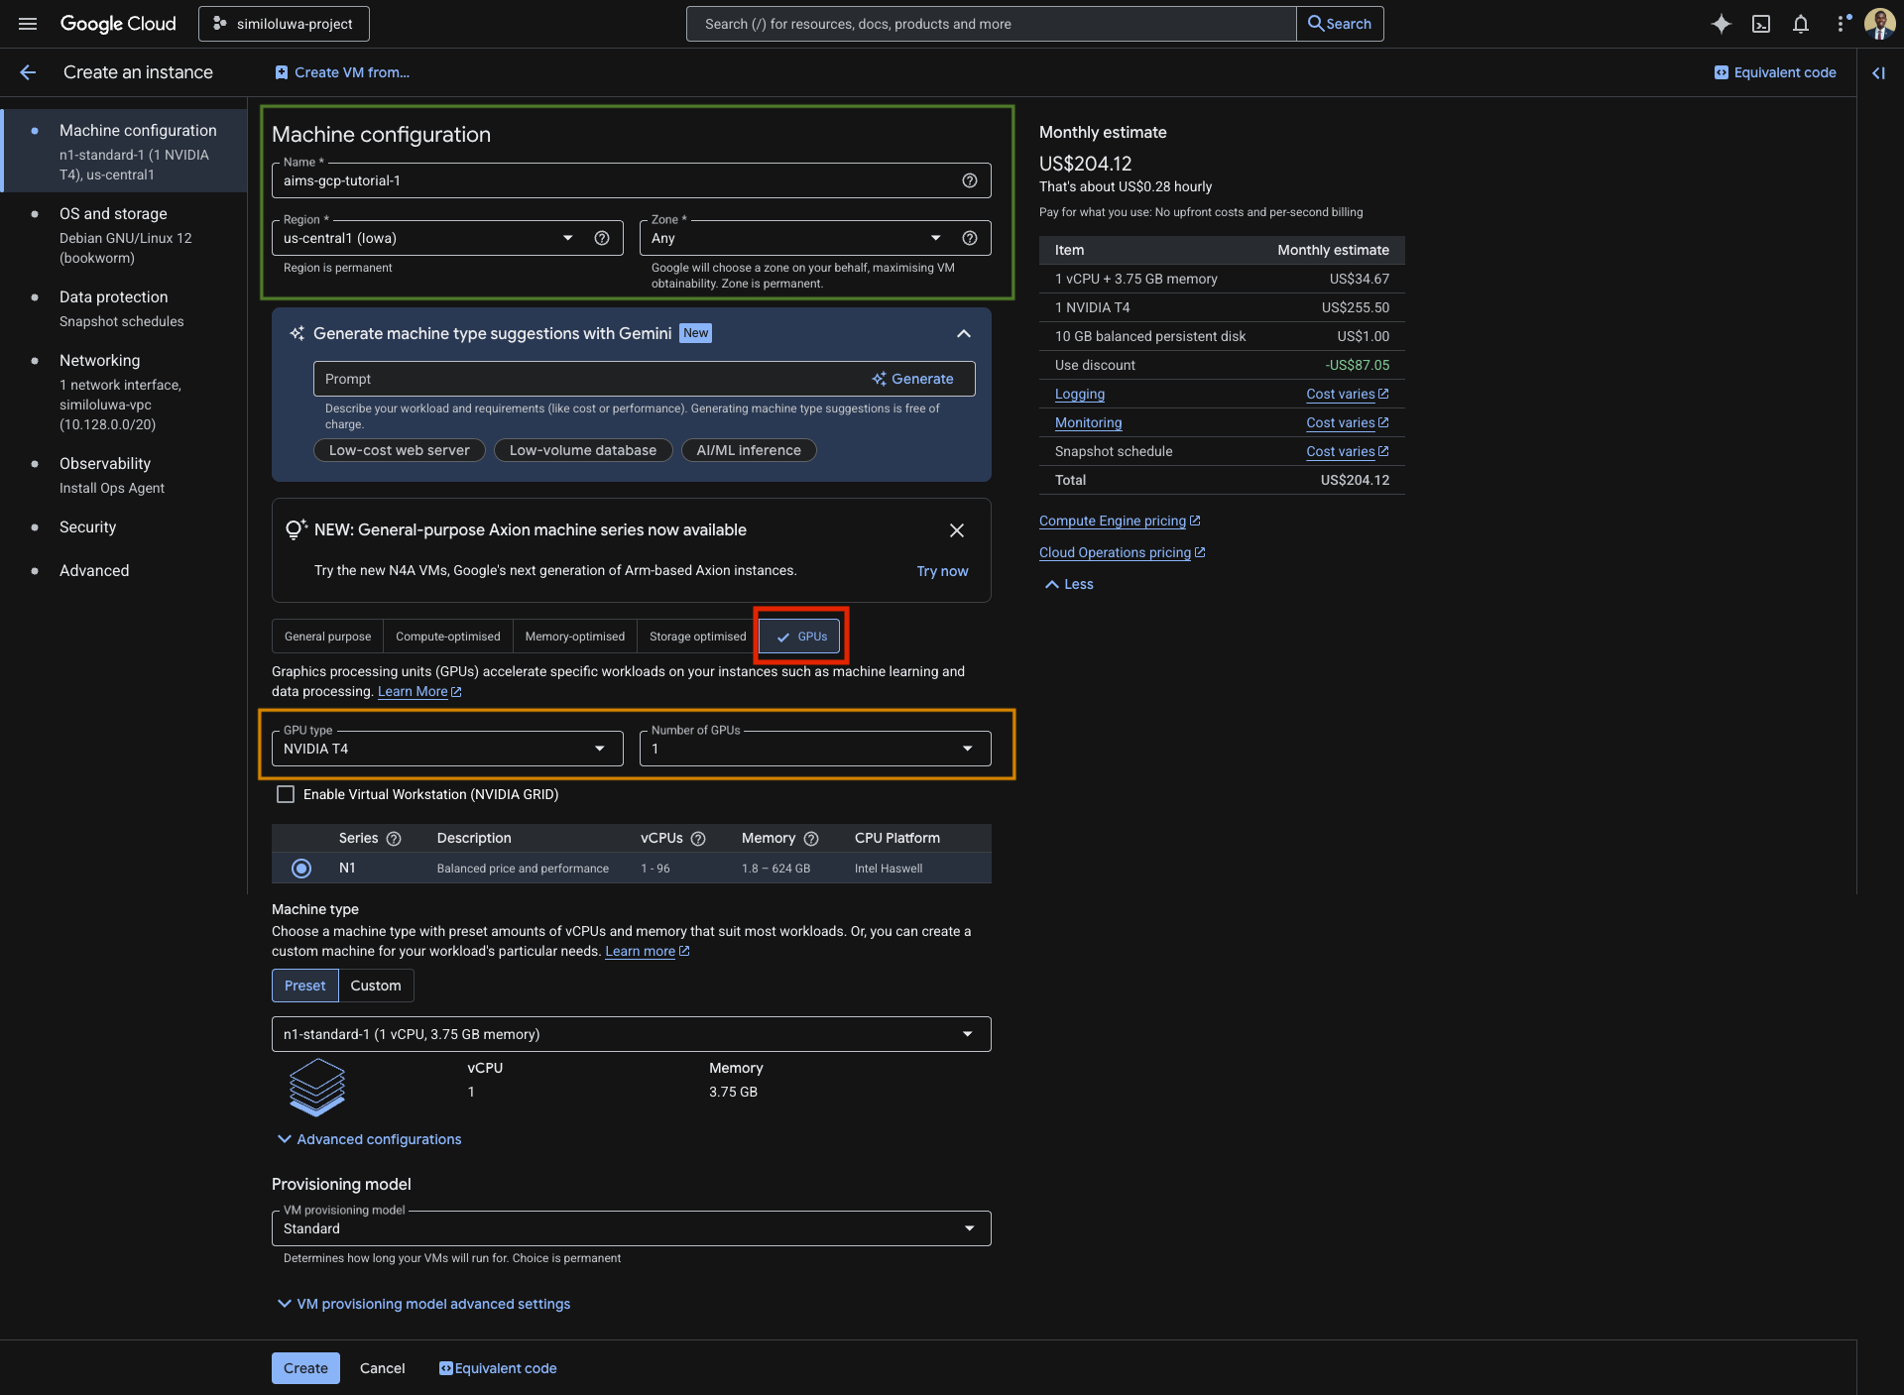Open Cloud Shell terminal icon
Viewport: 1904px width, 1395px height.
pyautogui.click(x=1761, y=23)
